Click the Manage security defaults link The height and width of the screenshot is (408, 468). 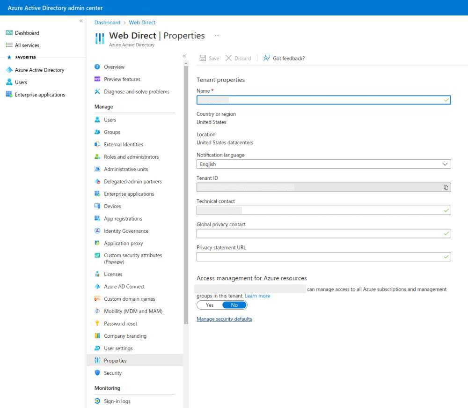coord(224,319)
